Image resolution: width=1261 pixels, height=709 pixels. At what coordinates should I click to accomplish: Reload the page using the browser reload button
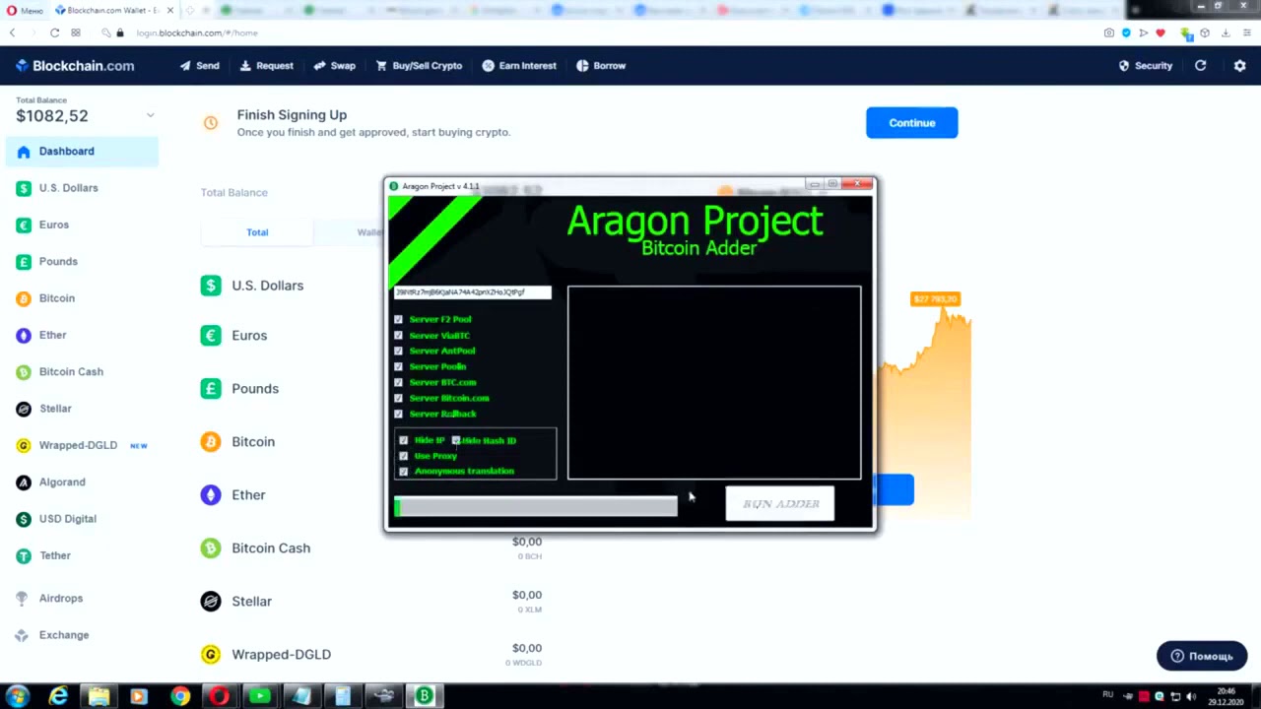point(54,32)
